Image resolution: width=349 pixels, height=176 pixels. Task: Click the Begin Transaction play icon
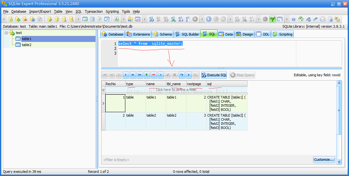pos(208,19)
